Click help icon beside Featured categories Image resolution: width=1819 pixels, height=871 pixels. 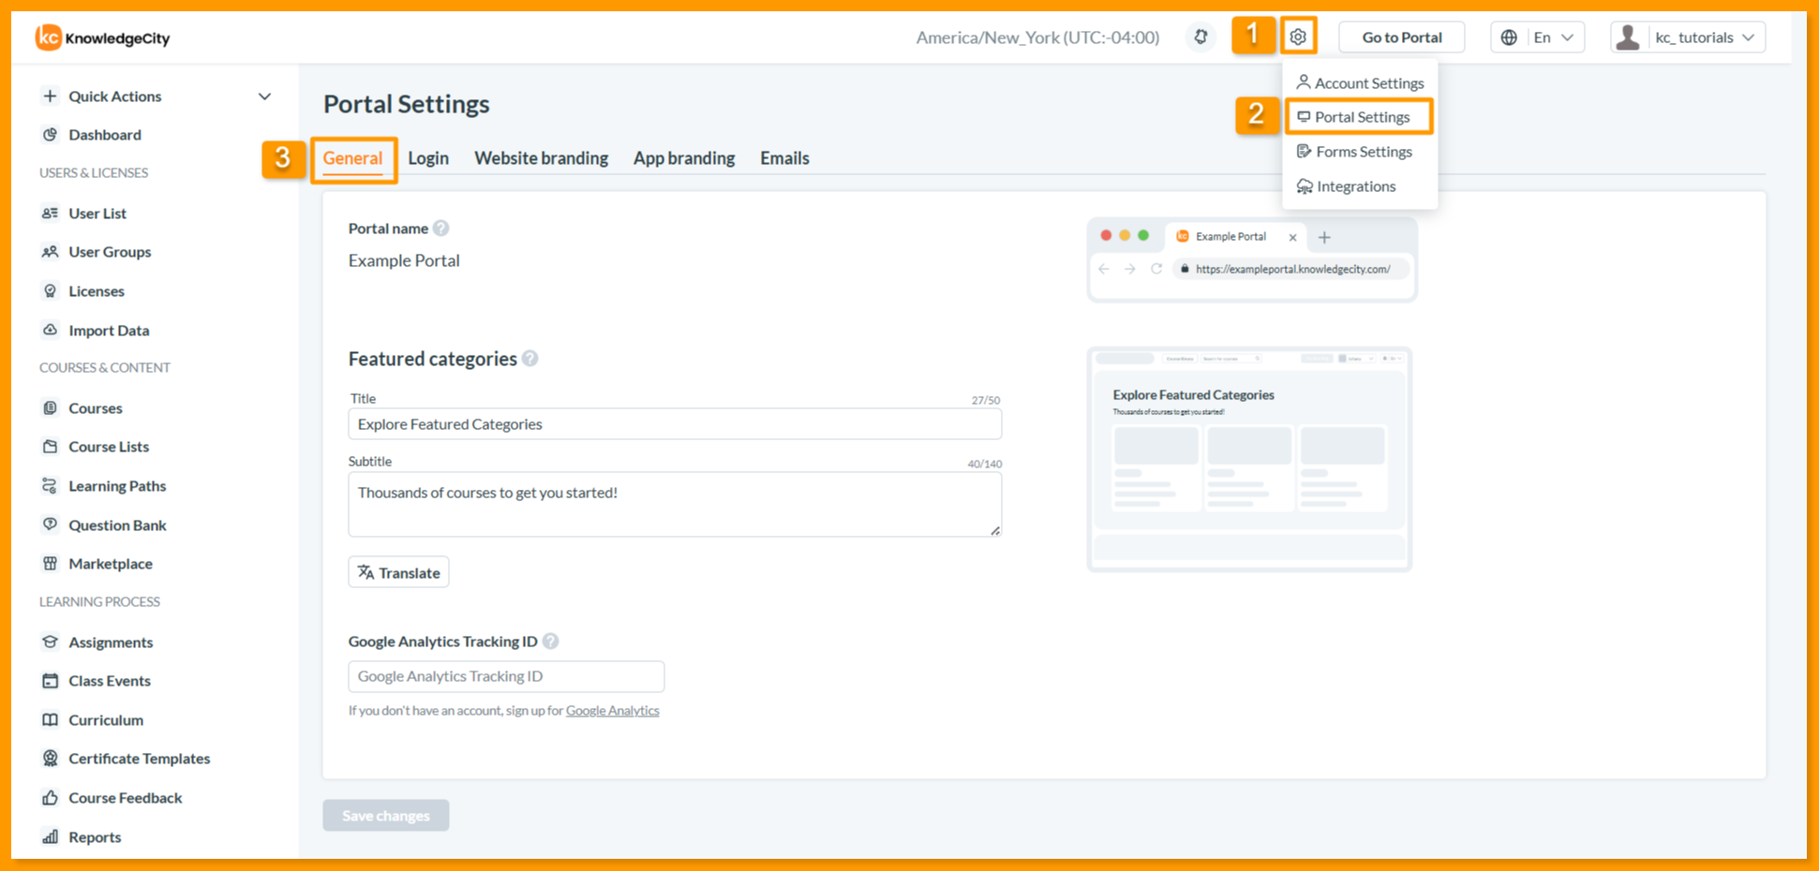[530, 359]
